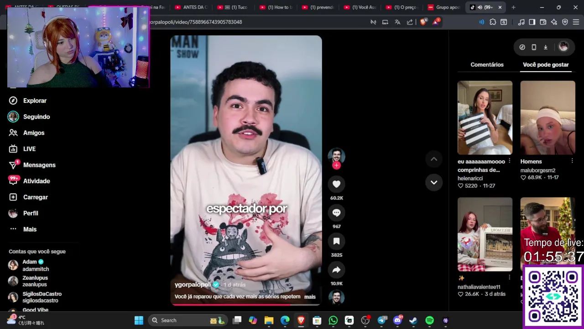Open nathaliavalentee11 username link

pos(479,287)
